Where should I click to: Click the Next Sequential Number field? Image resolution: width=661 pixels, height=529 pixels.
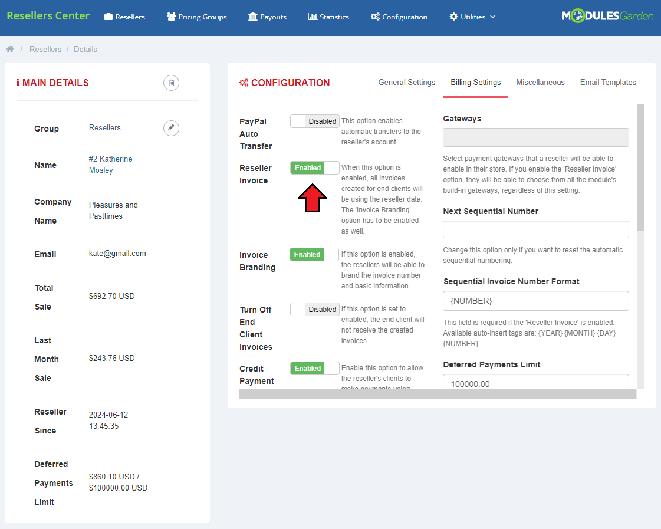pos(536,230)
